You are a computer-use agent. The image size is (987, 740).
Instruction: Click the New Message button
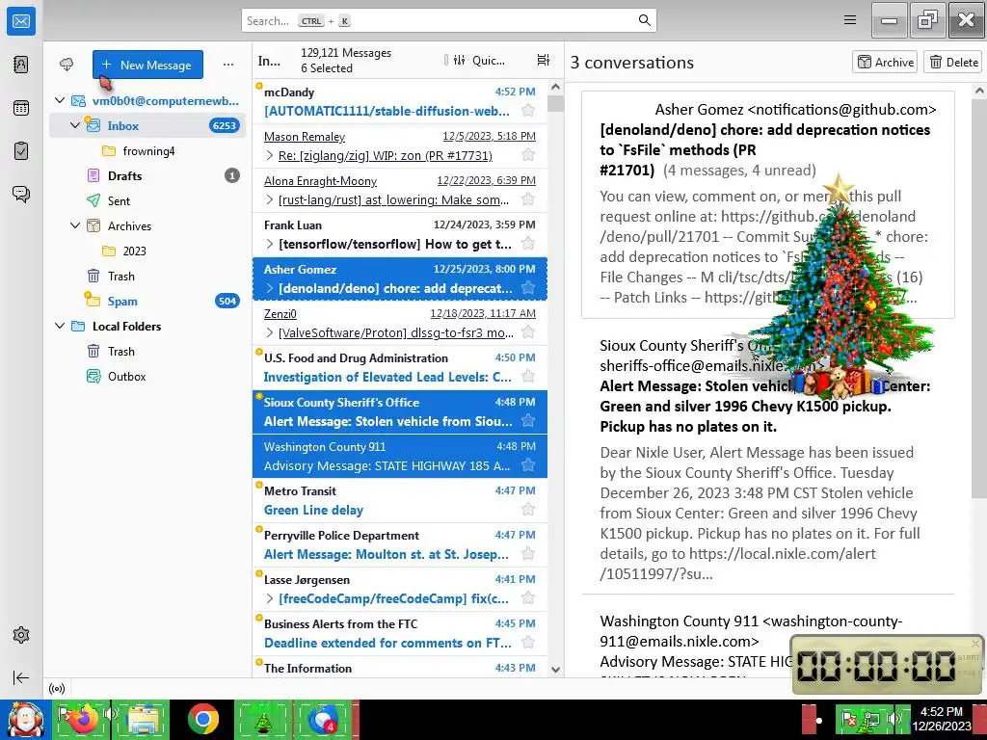click(147, 65)
